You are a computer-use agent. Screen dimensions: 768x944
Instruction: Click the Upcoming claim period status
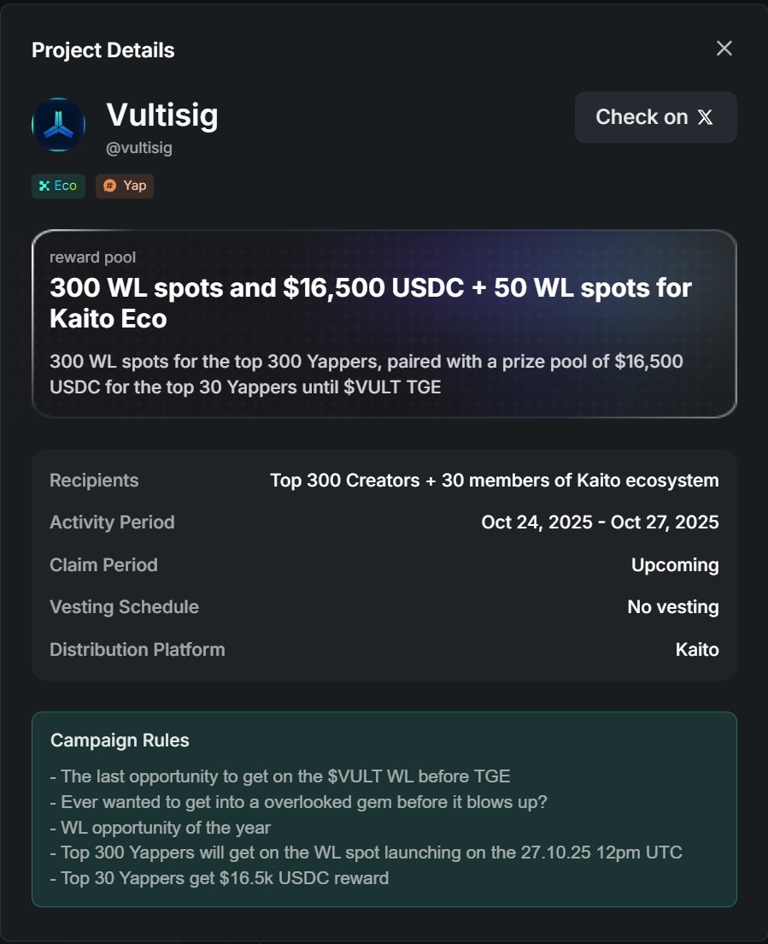[675, 565]
